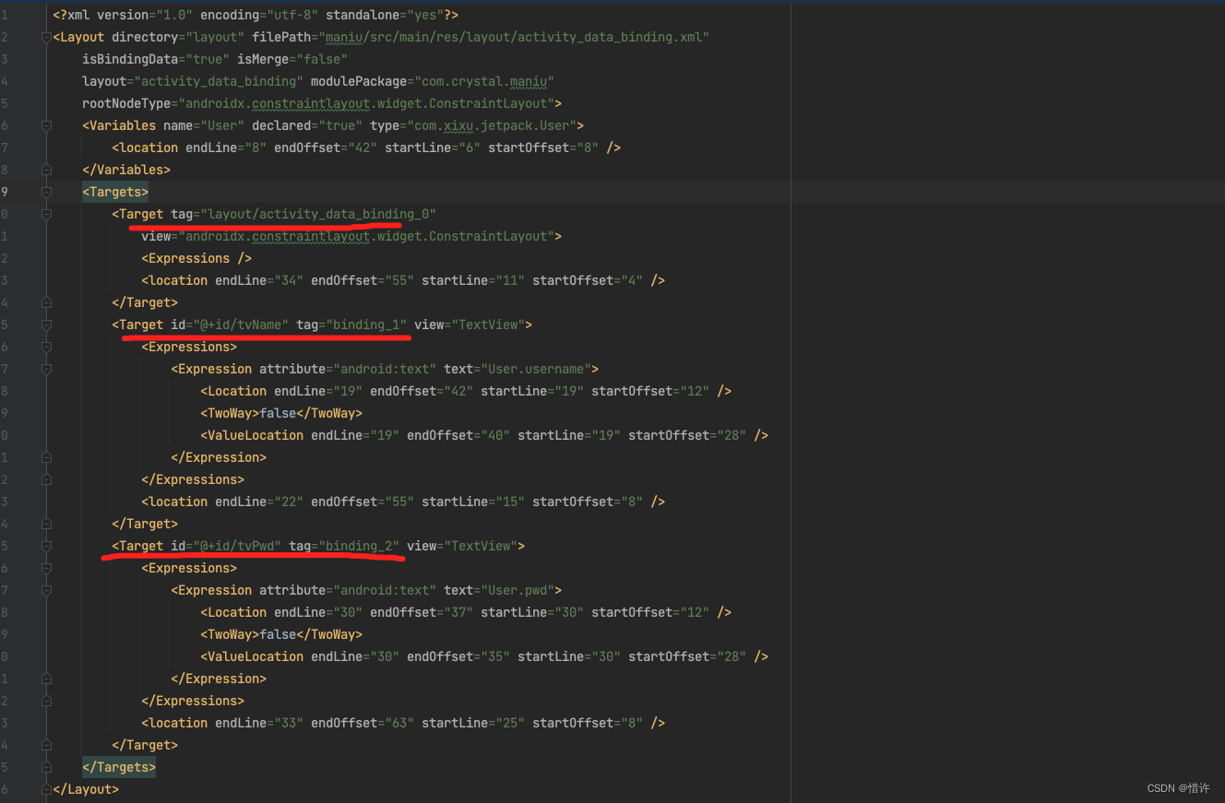Click the modulePackage value "com.crystal.maniu"

click(484, 81)
